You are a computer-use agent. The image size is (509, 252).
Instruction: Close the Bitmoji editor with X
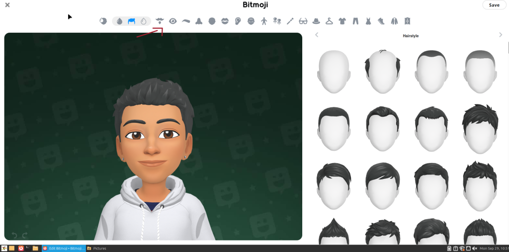7,5
